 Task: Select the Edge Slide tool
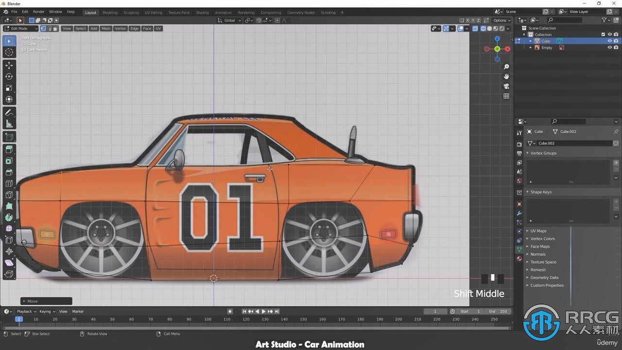9,240
